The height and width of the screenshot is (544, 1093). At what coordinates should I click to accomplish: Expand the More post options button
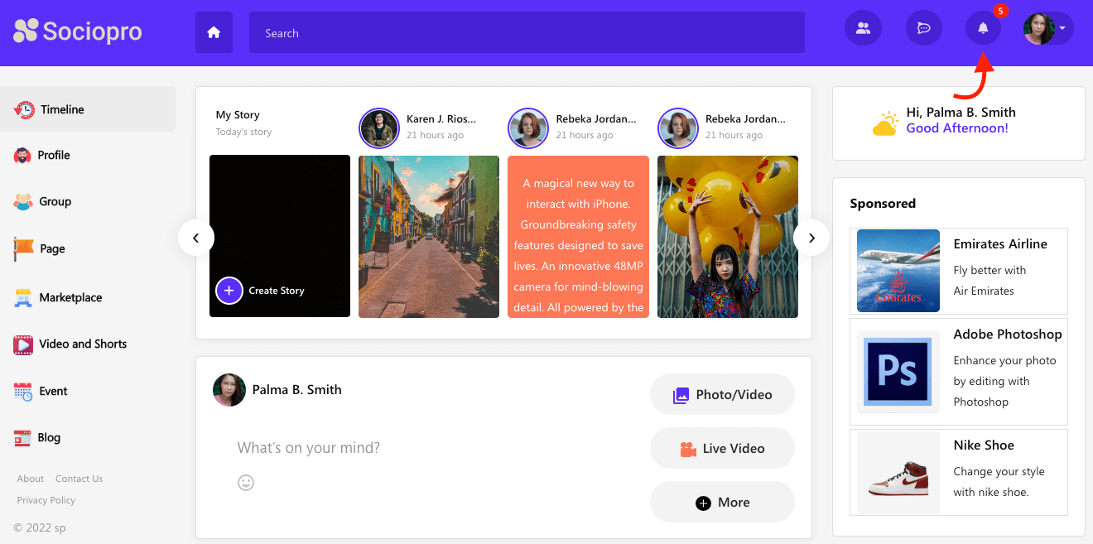[x=722, y=503]
